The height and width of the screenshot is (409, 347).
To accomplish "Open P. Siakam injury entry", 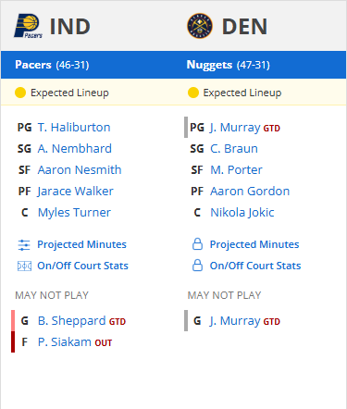I will pos(65,342).
